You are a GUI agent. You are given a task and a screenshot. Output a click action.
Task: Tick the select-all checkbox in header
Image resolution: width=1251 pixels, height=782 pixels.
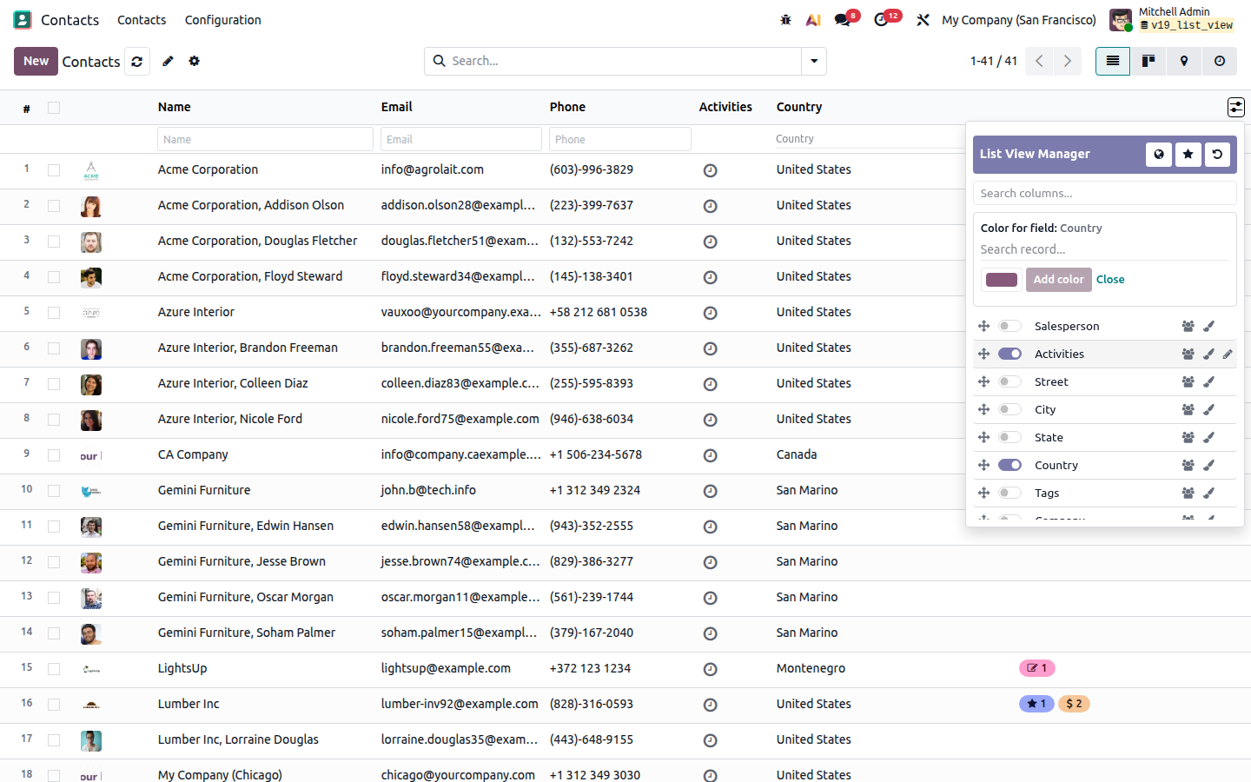[54, 108]
